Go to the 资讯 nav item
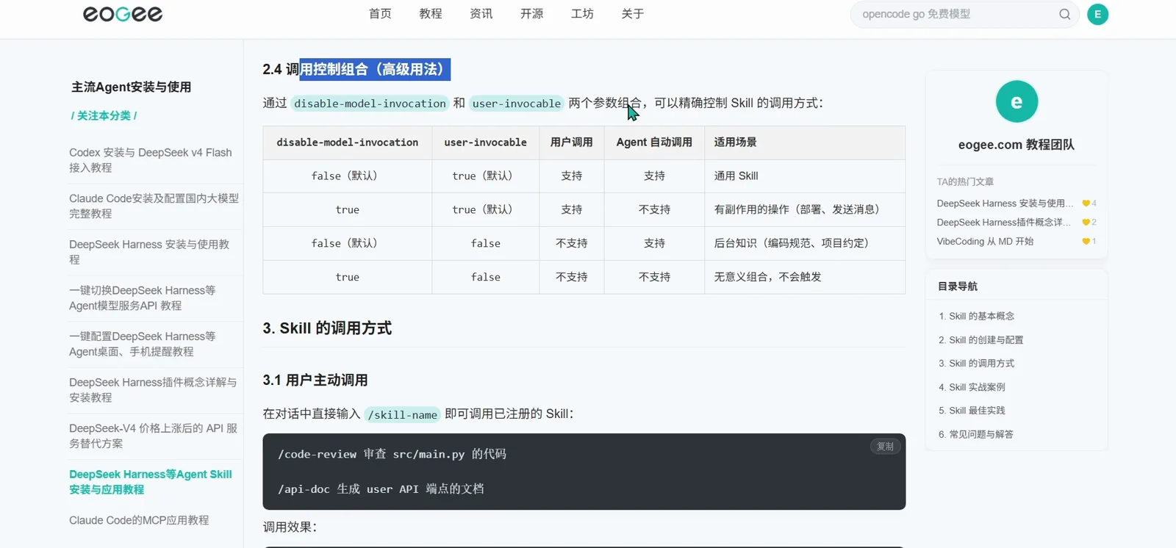Viewport: 1176px width, 548px height. (x=481, y=14)
